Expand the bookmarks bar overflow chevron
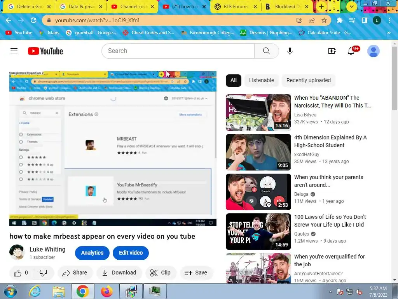 [x=389, y=33]
